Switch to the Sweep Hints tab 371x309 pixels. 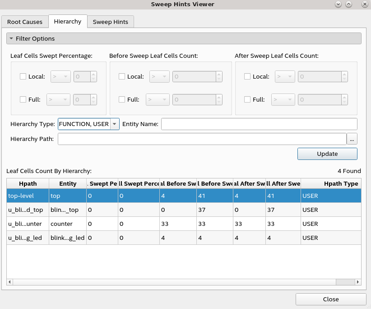(111, 22)
